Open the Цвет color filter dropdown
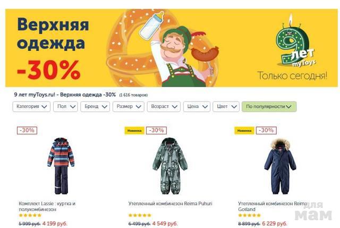Viewport: 340px width, 228px height. pyautogui.click(x=226, y=106)
